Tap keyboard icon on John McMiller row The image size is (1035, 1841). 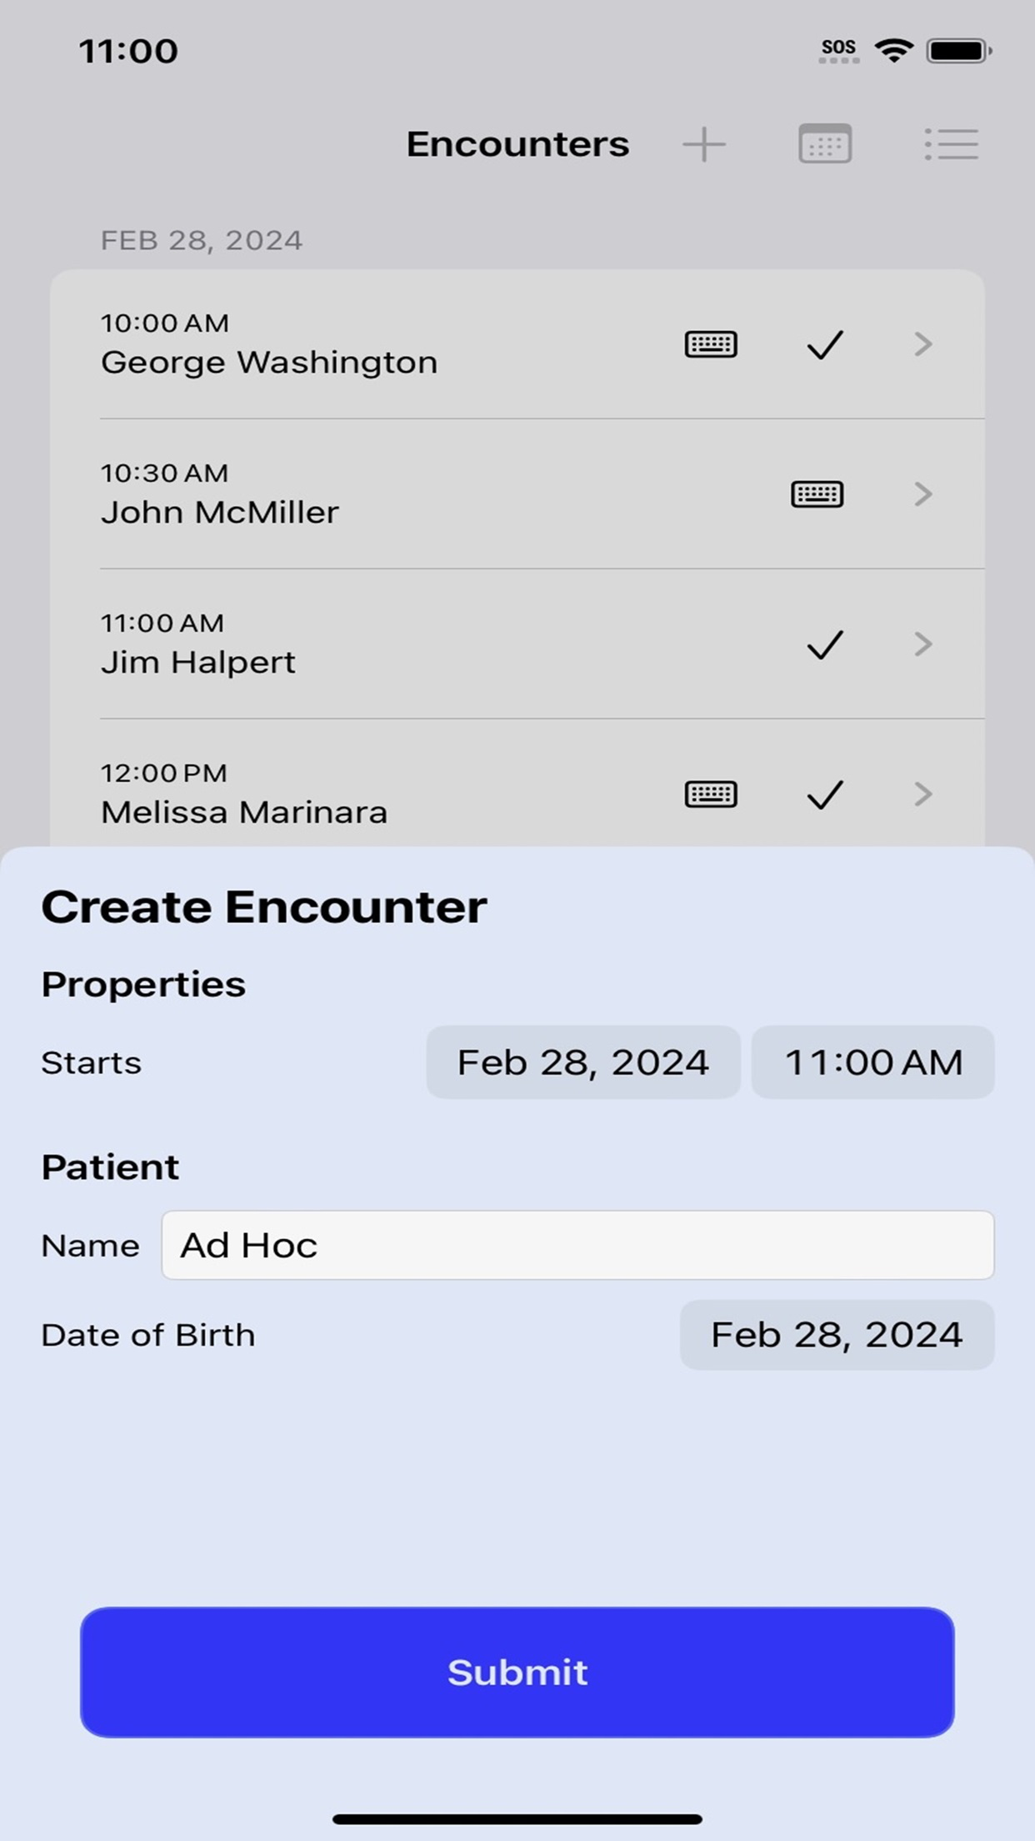(817, 494)
